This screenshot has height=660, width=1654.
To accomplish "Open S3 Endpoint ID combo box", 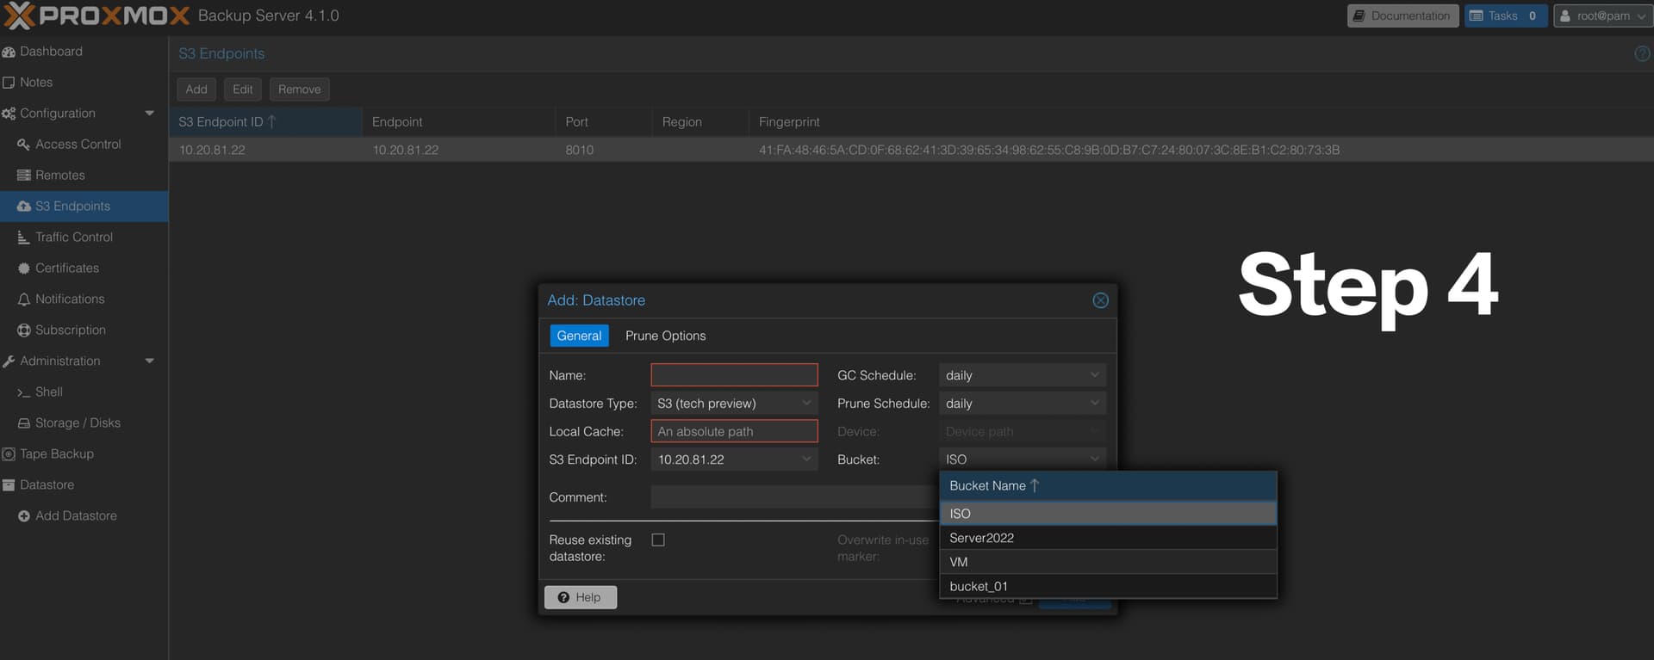I will pyautogui.click(x=806, y=460).
